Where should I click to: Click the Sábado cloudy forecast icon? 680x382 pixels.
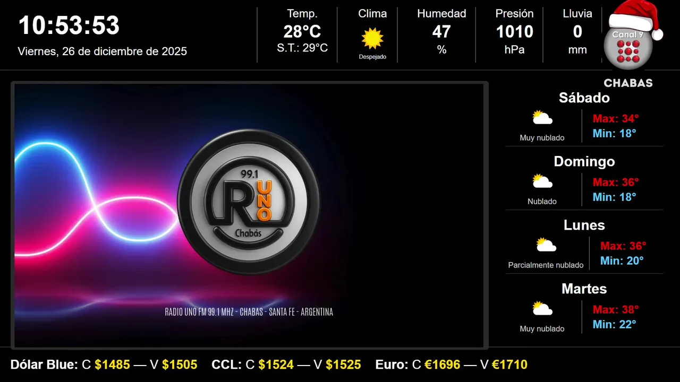point(542,118)
